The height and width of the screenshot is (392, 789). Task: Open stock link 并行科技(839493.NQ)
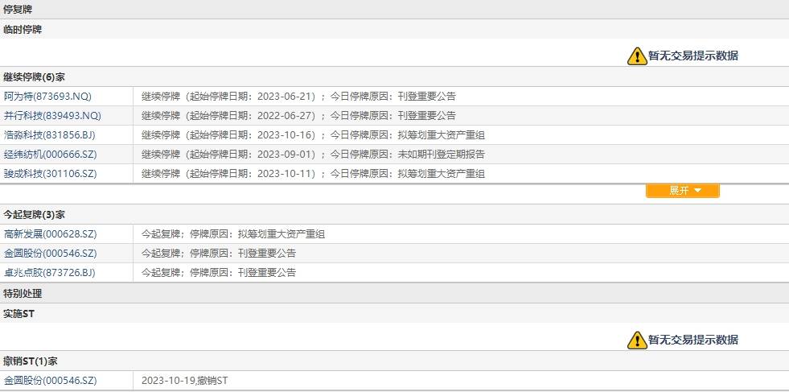coord(52,116)
